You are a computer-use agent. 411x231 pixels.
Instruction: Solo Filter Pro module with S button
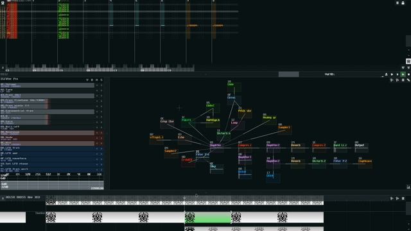point(101,80)
